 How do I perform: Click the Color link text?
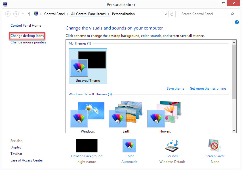tap(129, 156)
